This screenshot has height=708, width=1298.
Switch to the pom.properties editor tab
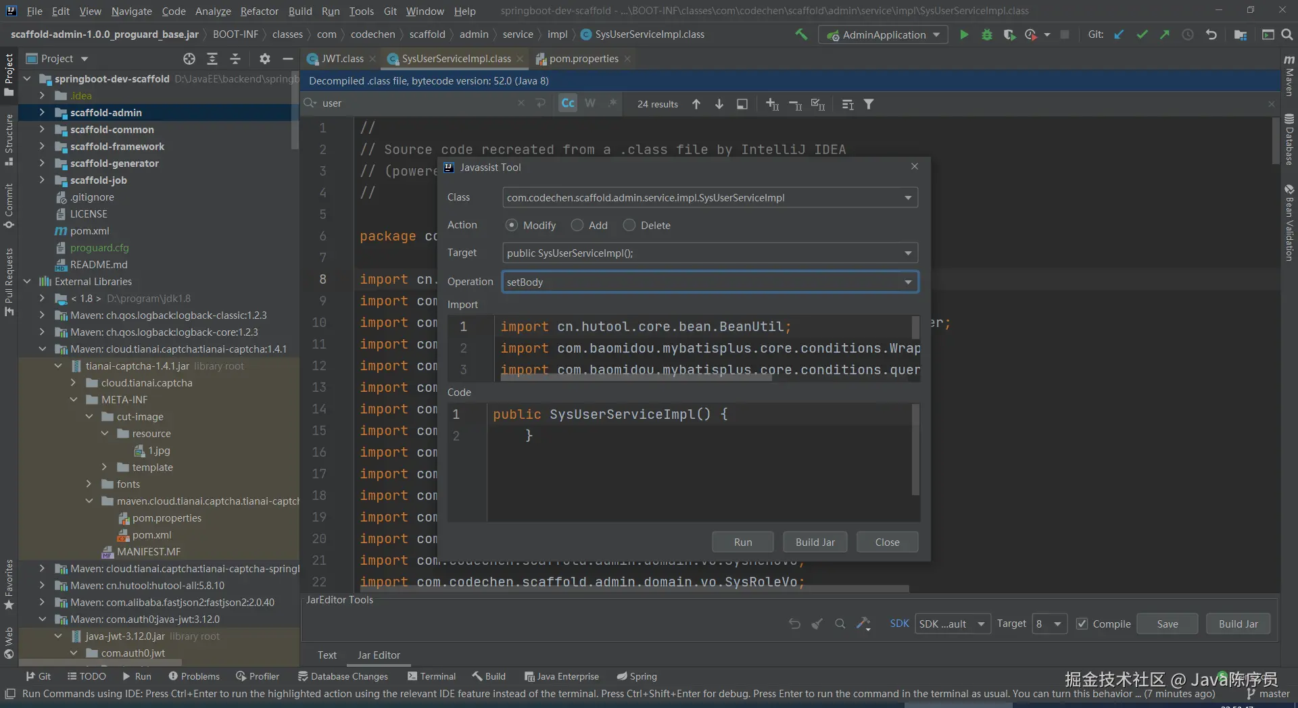[583, 59]
